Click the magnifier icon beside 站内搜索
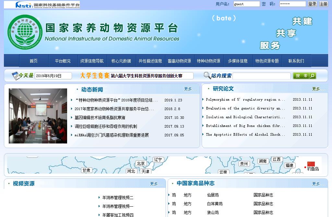Image resolution: width=332 pixels, height=217 pixels. 207,76
